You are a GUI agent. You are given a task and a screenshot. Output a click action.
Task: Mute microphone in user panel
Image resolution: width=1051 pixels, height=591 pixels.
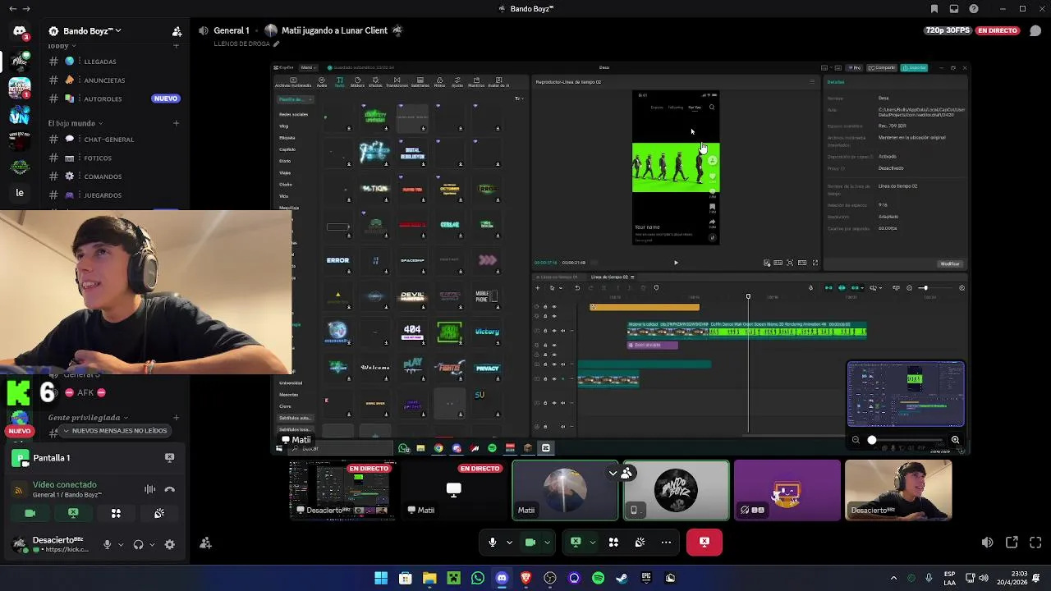[x=107, y=544]
